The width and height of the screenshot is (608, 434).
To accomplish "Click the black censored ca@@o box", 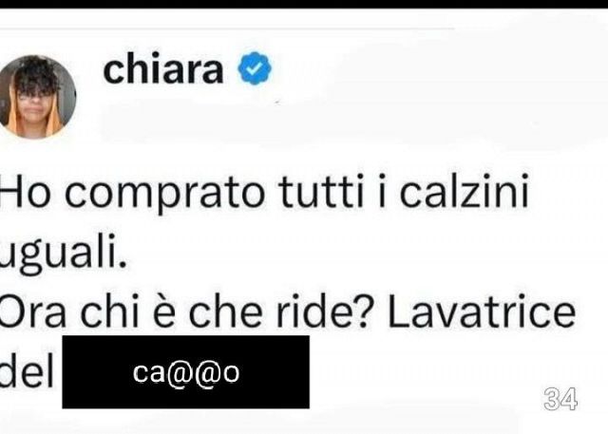I will pos(186,372).
